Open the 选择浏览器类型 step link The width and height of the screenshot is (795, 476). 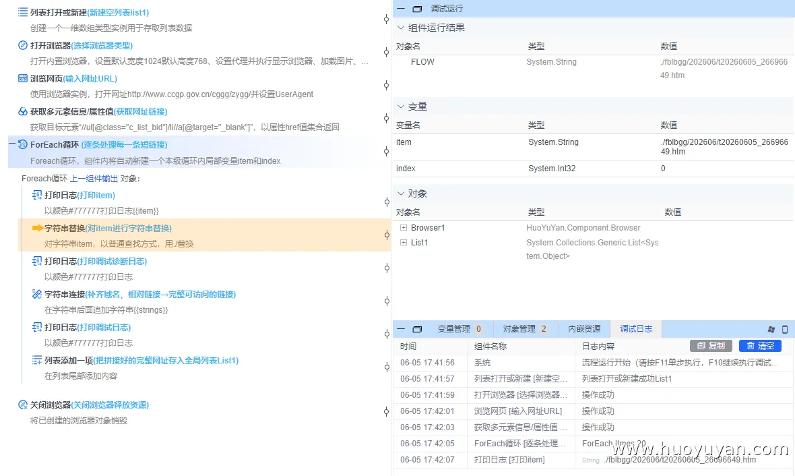102,45
